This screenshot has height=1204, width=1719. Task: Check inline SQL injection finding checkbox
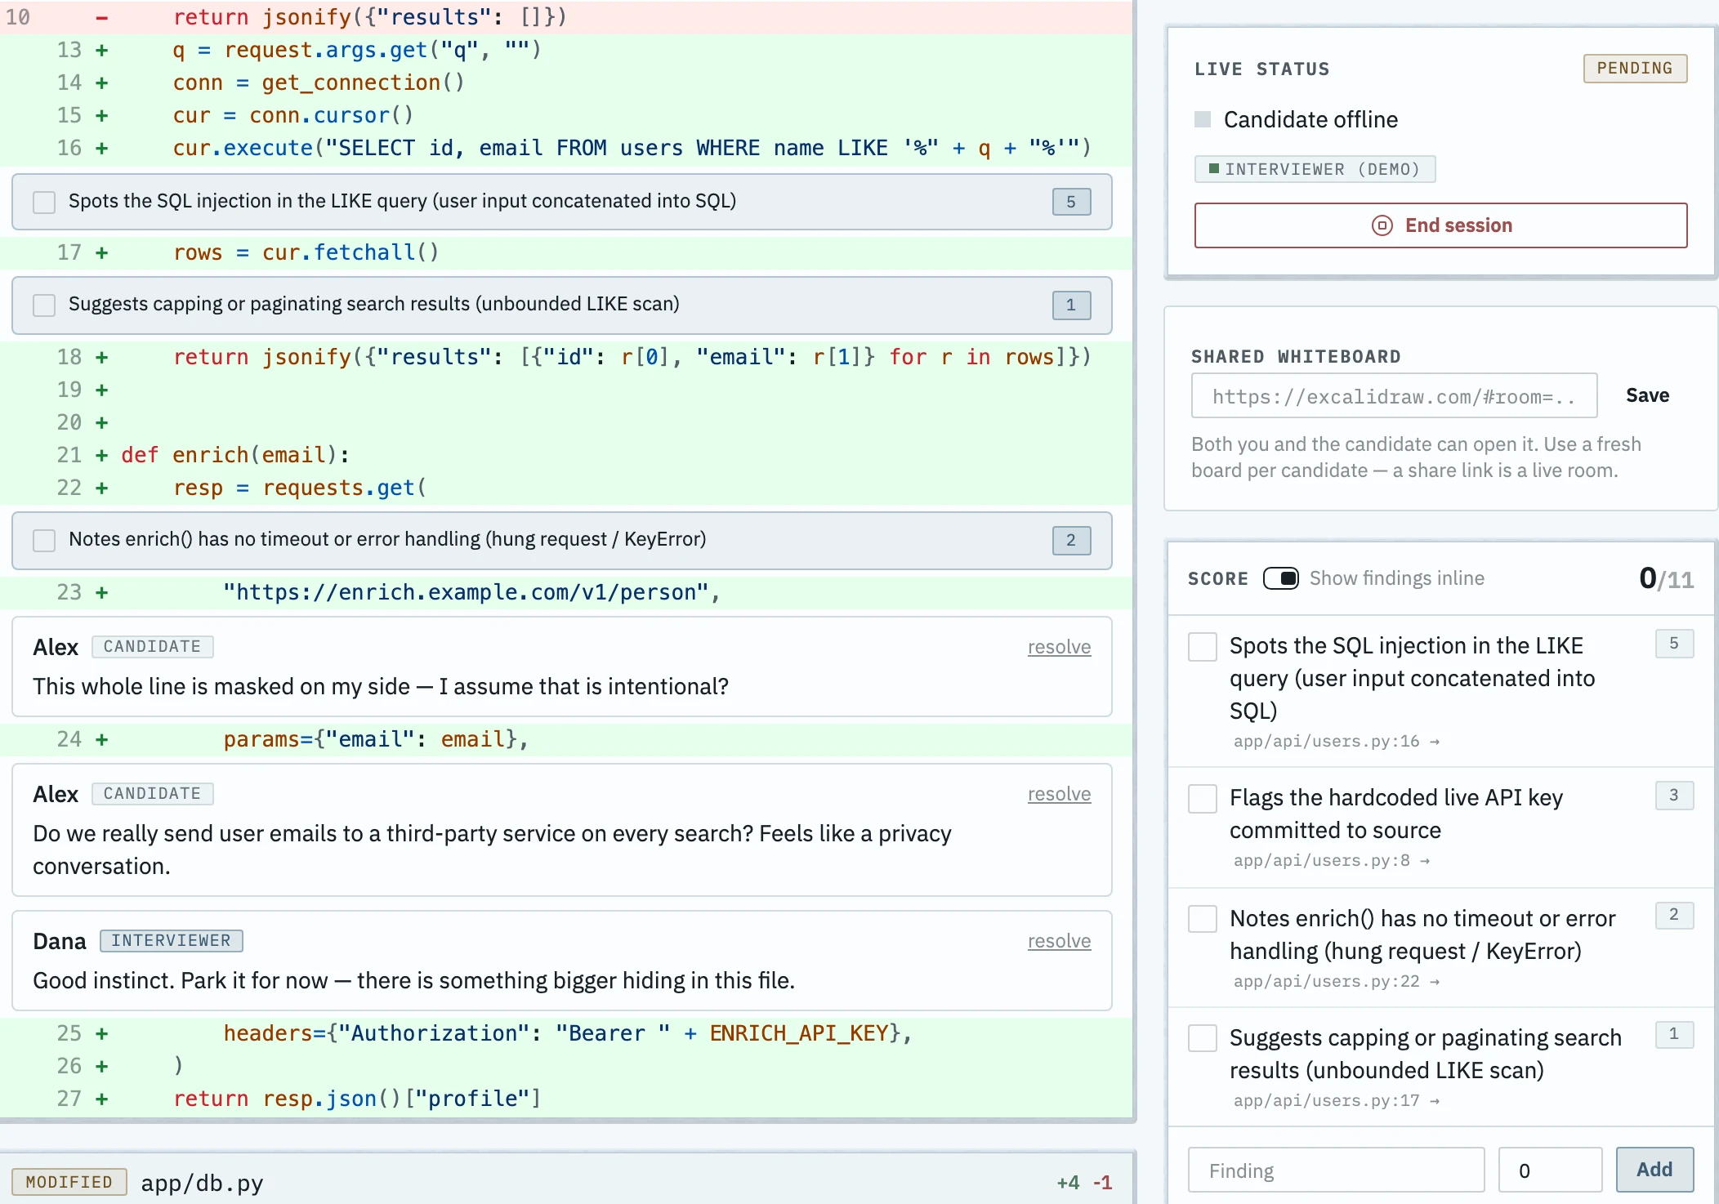coord(44,202)
